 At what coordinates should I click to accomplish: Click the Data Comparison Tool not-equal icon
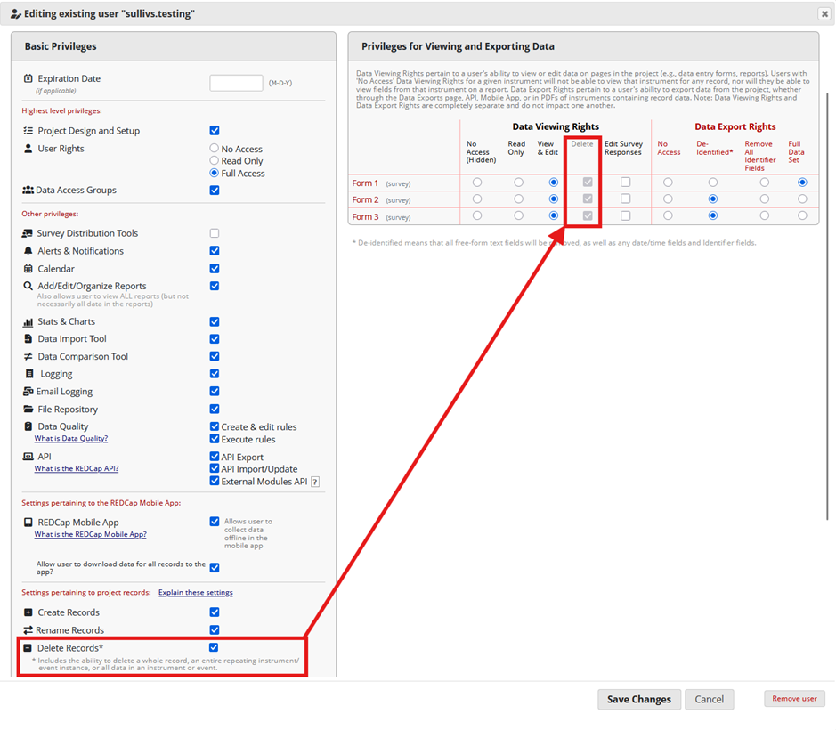tap(28, 356)
